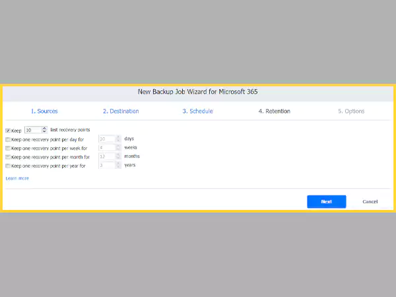Go to the 1. Sources step
The width and height of the screenshot is (396, 297).
coord(44,111)
